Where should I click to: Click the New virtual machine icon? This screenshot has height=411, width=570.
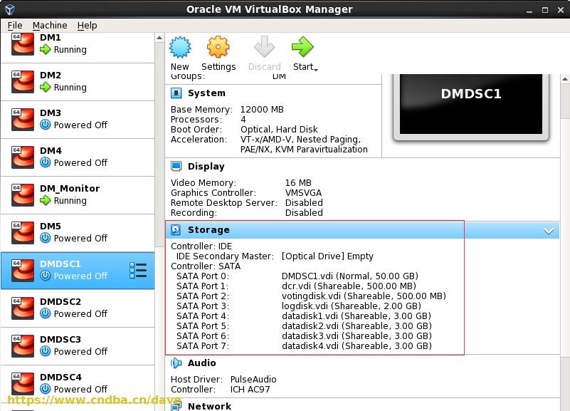pyautogui.click(x=180, y=47)
